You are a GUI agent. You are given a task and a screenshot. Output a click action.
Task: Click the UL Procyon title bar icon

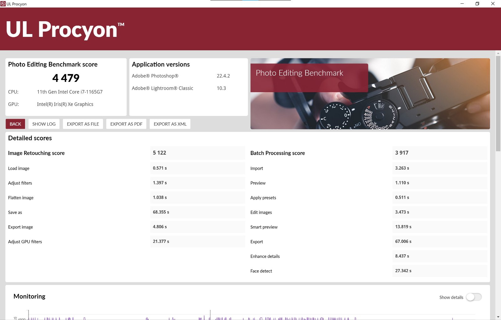coord(3,4)
